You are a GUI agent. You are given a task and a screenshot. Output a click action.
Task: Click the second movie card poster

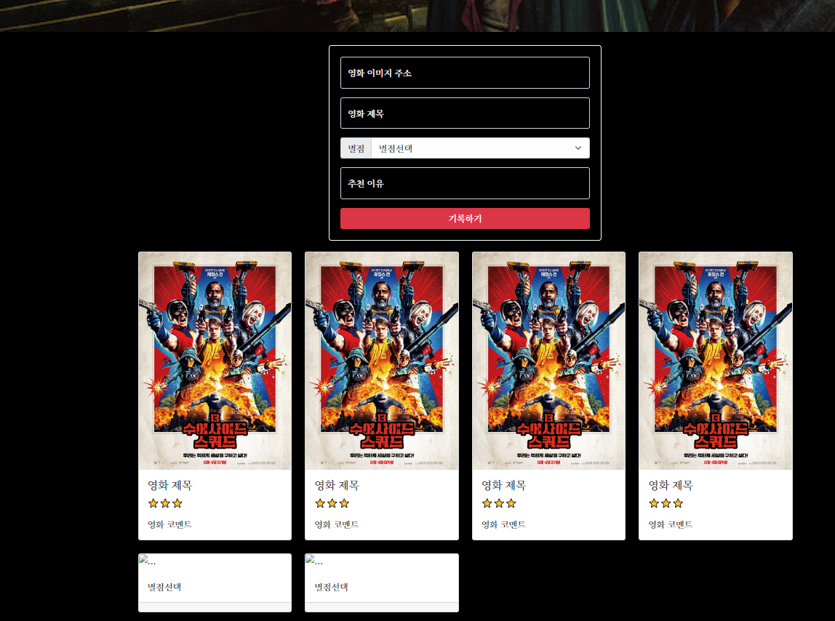pyautogui.click(x=381, y=361)
